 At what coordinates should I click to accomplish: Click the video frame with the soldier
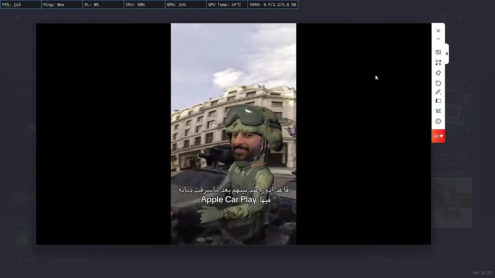[x=234, y=134]
